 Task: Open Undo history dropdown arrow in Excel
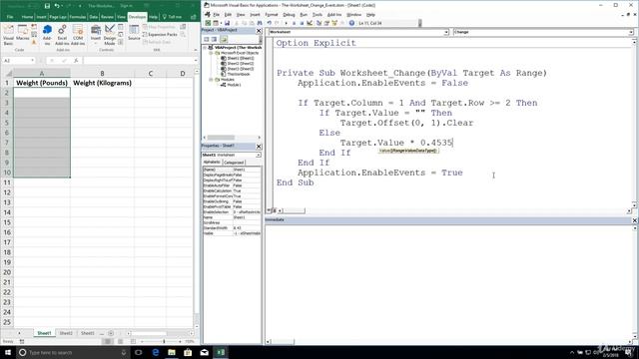62,6
